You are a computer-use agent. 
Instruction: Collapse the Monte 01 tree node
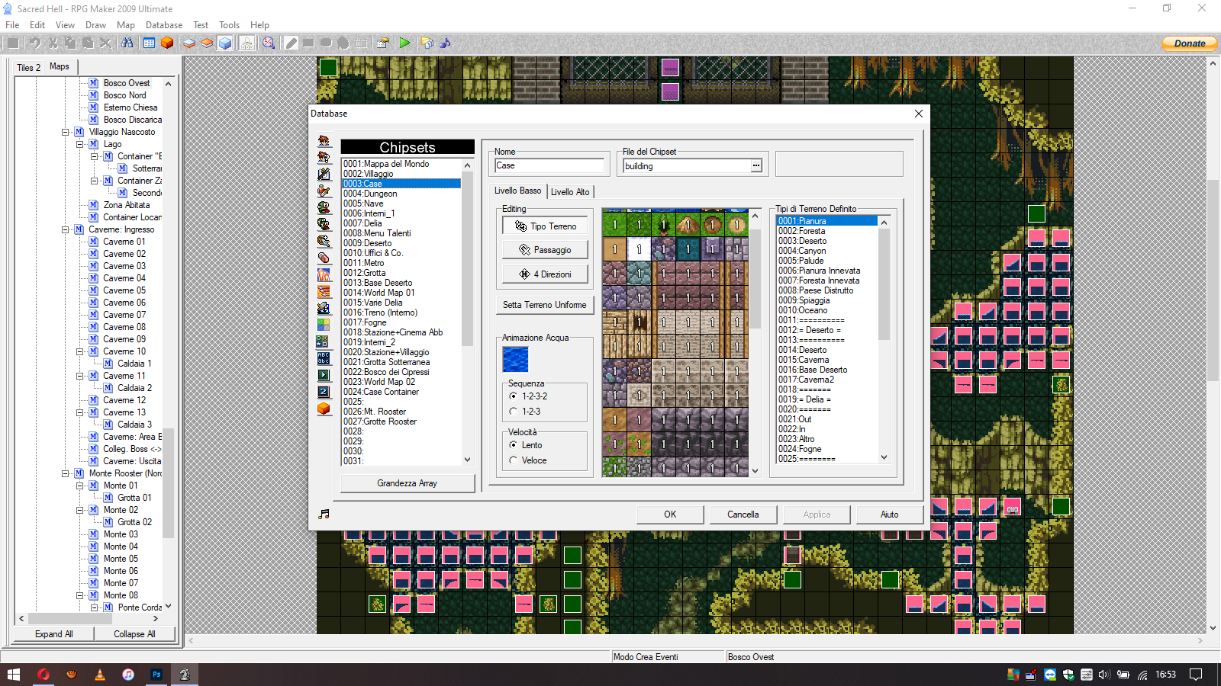pyautogui.click(x=79, y=486)
